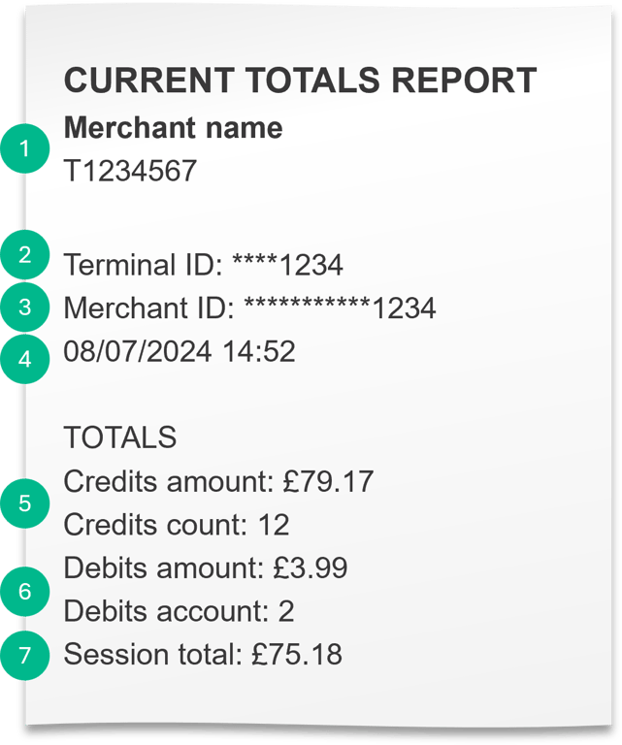622x745 pixels.
Task: Select the green number 7 marker
Action: click(x=24, y=655)
